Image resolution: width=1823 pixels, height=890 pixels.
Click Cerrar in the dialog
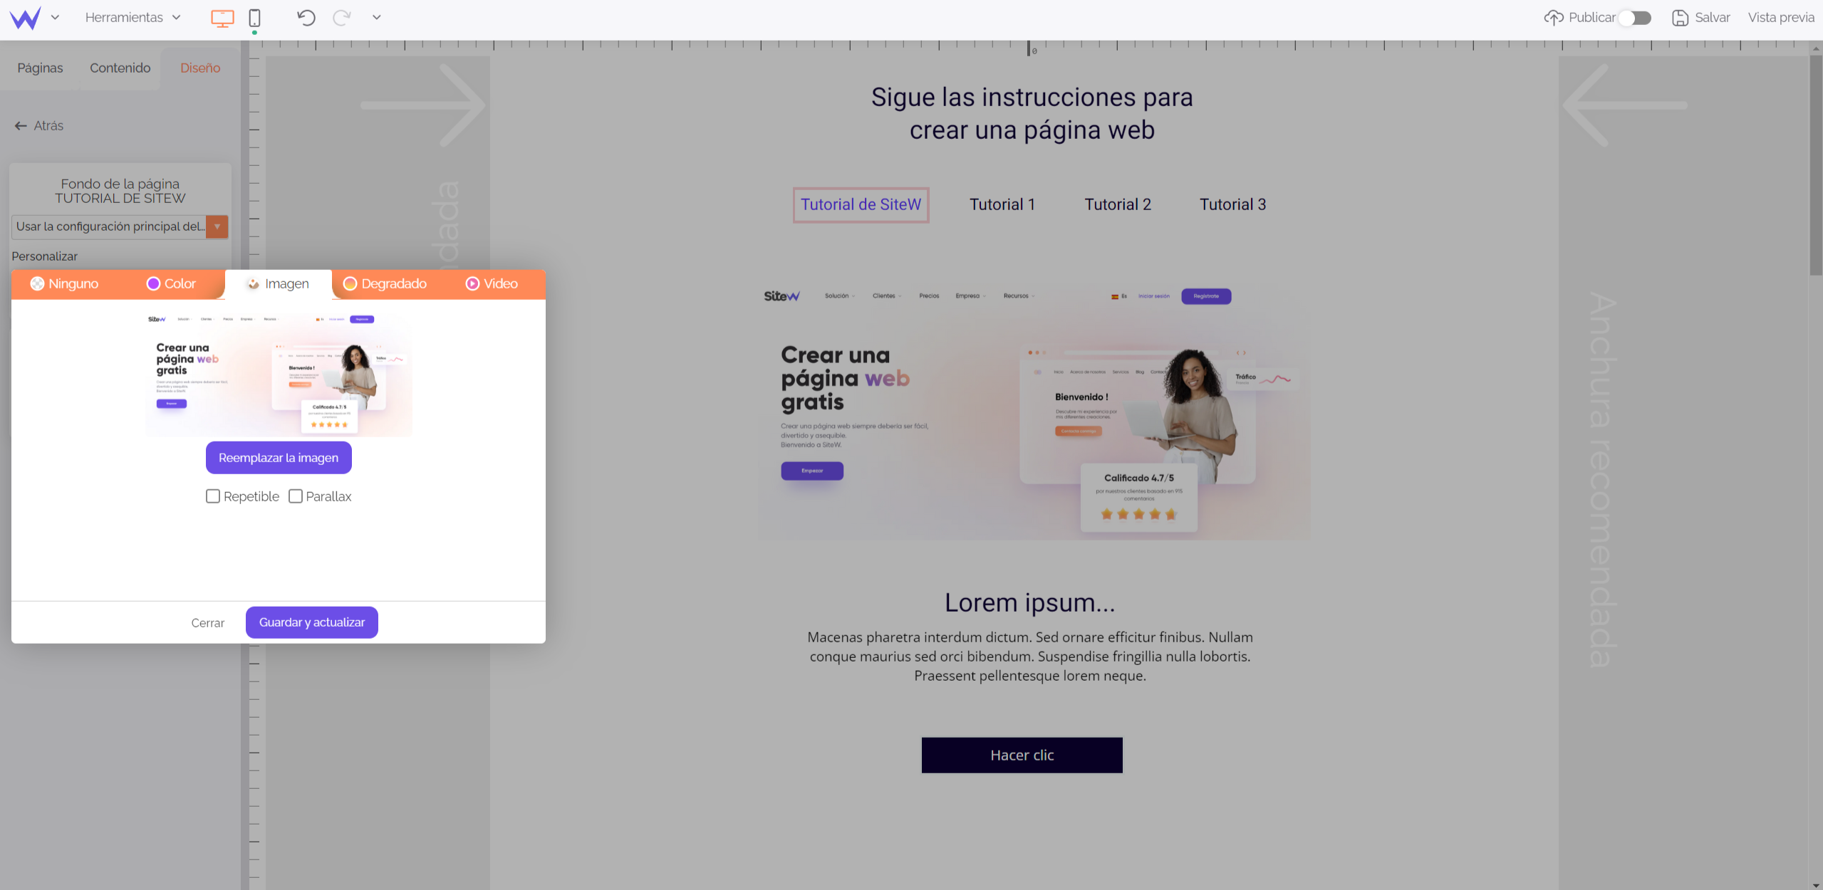207,623
